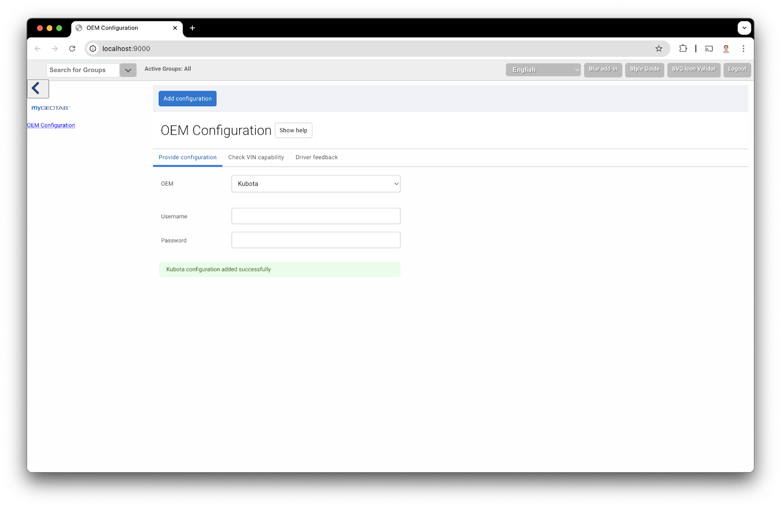The height and width of the screenshot is (508, 781).
Task: Click the Search for Groups field
Action: tap(83, 70)
